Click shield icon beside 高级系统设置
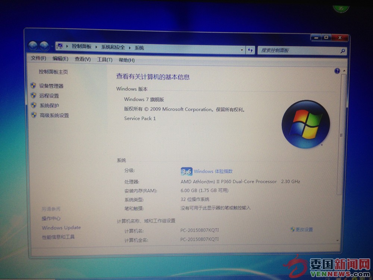This screenshot has height=280, width=373. tap(34, 115)
